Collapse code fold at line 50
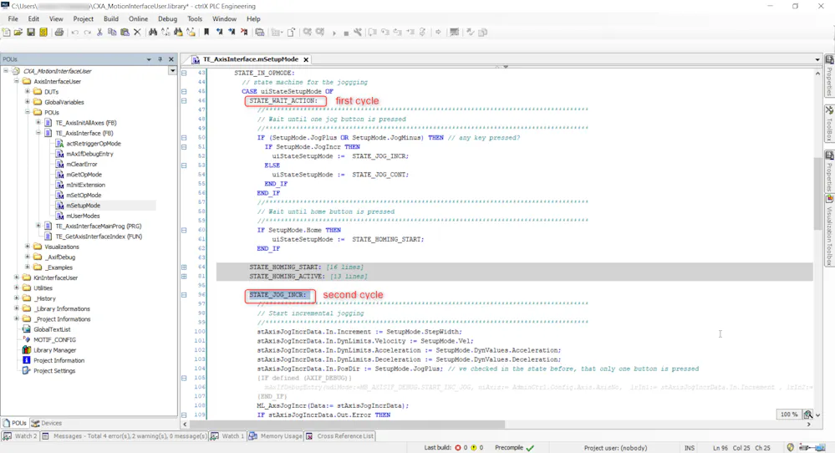The image size is (835, 453). (184, 137)
